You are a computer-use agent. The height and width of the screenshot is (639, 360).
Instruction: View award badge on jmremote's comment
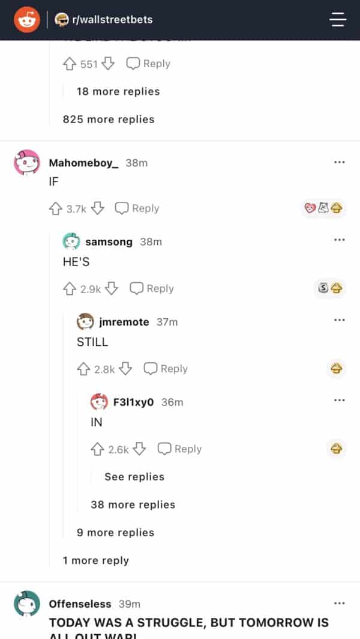pos(336,369)
